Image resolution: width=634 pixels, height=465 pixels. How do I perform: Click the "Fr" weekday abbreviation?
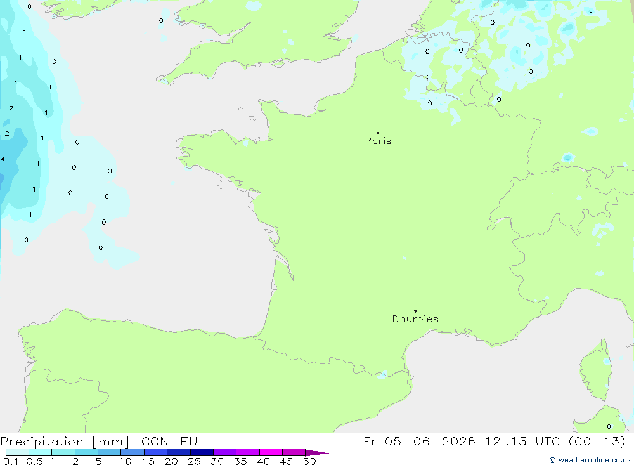(370, 441)
